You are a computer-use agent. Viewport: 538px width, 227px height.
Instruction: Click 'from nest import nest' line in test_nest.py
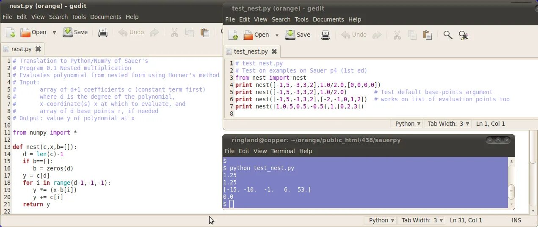(x=271, y=78)
